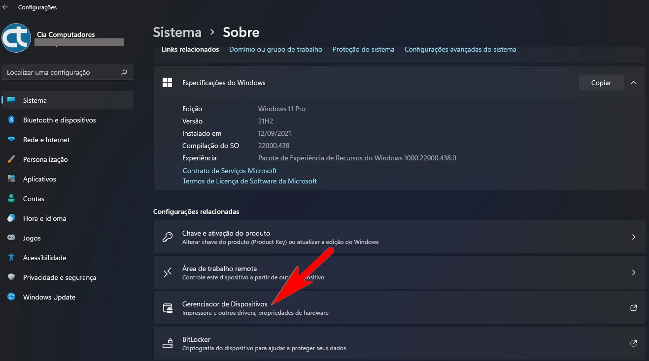This screenshot has height=361, width=649.
Task: Click the Jogos controller icon
Action: (11, 238)
